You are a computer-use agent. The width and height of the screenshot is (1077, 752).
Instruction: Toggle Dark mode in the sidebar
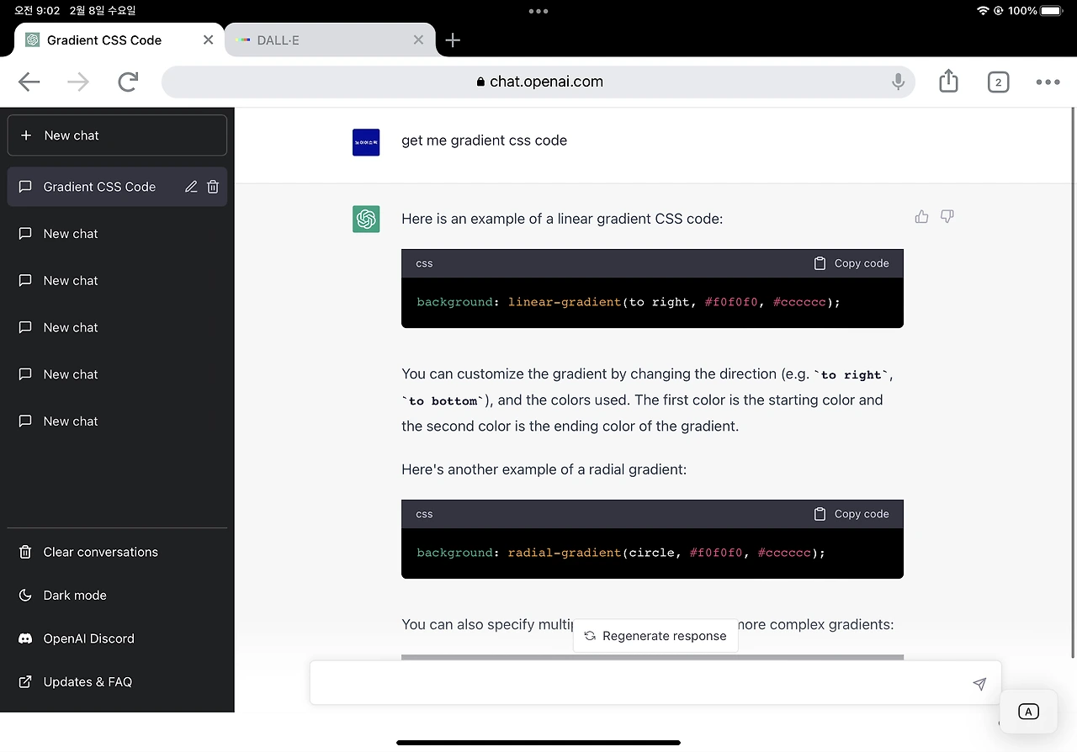[x=117, y=596]
